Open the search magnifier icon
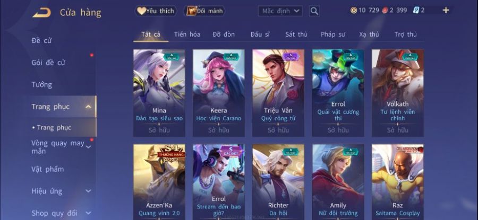 [x=314, y=11]
